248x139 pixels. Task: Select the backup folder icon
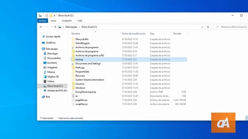tap(73, 59)
